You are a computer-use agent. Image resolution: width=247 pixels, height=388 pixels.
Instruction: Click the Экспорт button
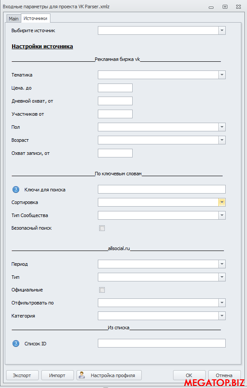[22, 375]
